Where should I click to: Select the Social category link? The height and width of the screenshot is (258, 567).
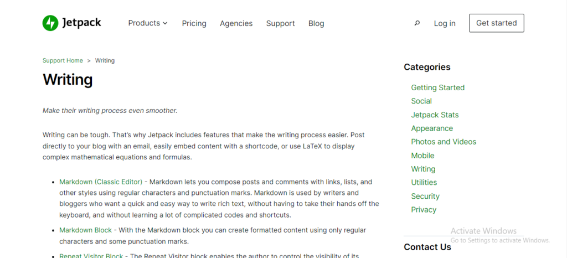[421, 101]
